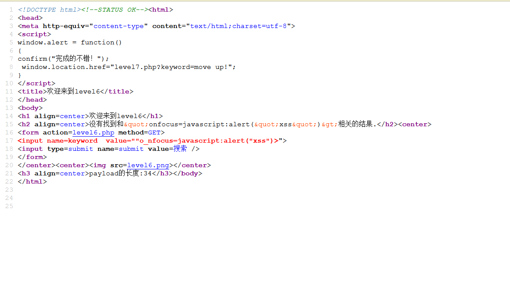Click the payload的长度:34 text

click(120, 173)
